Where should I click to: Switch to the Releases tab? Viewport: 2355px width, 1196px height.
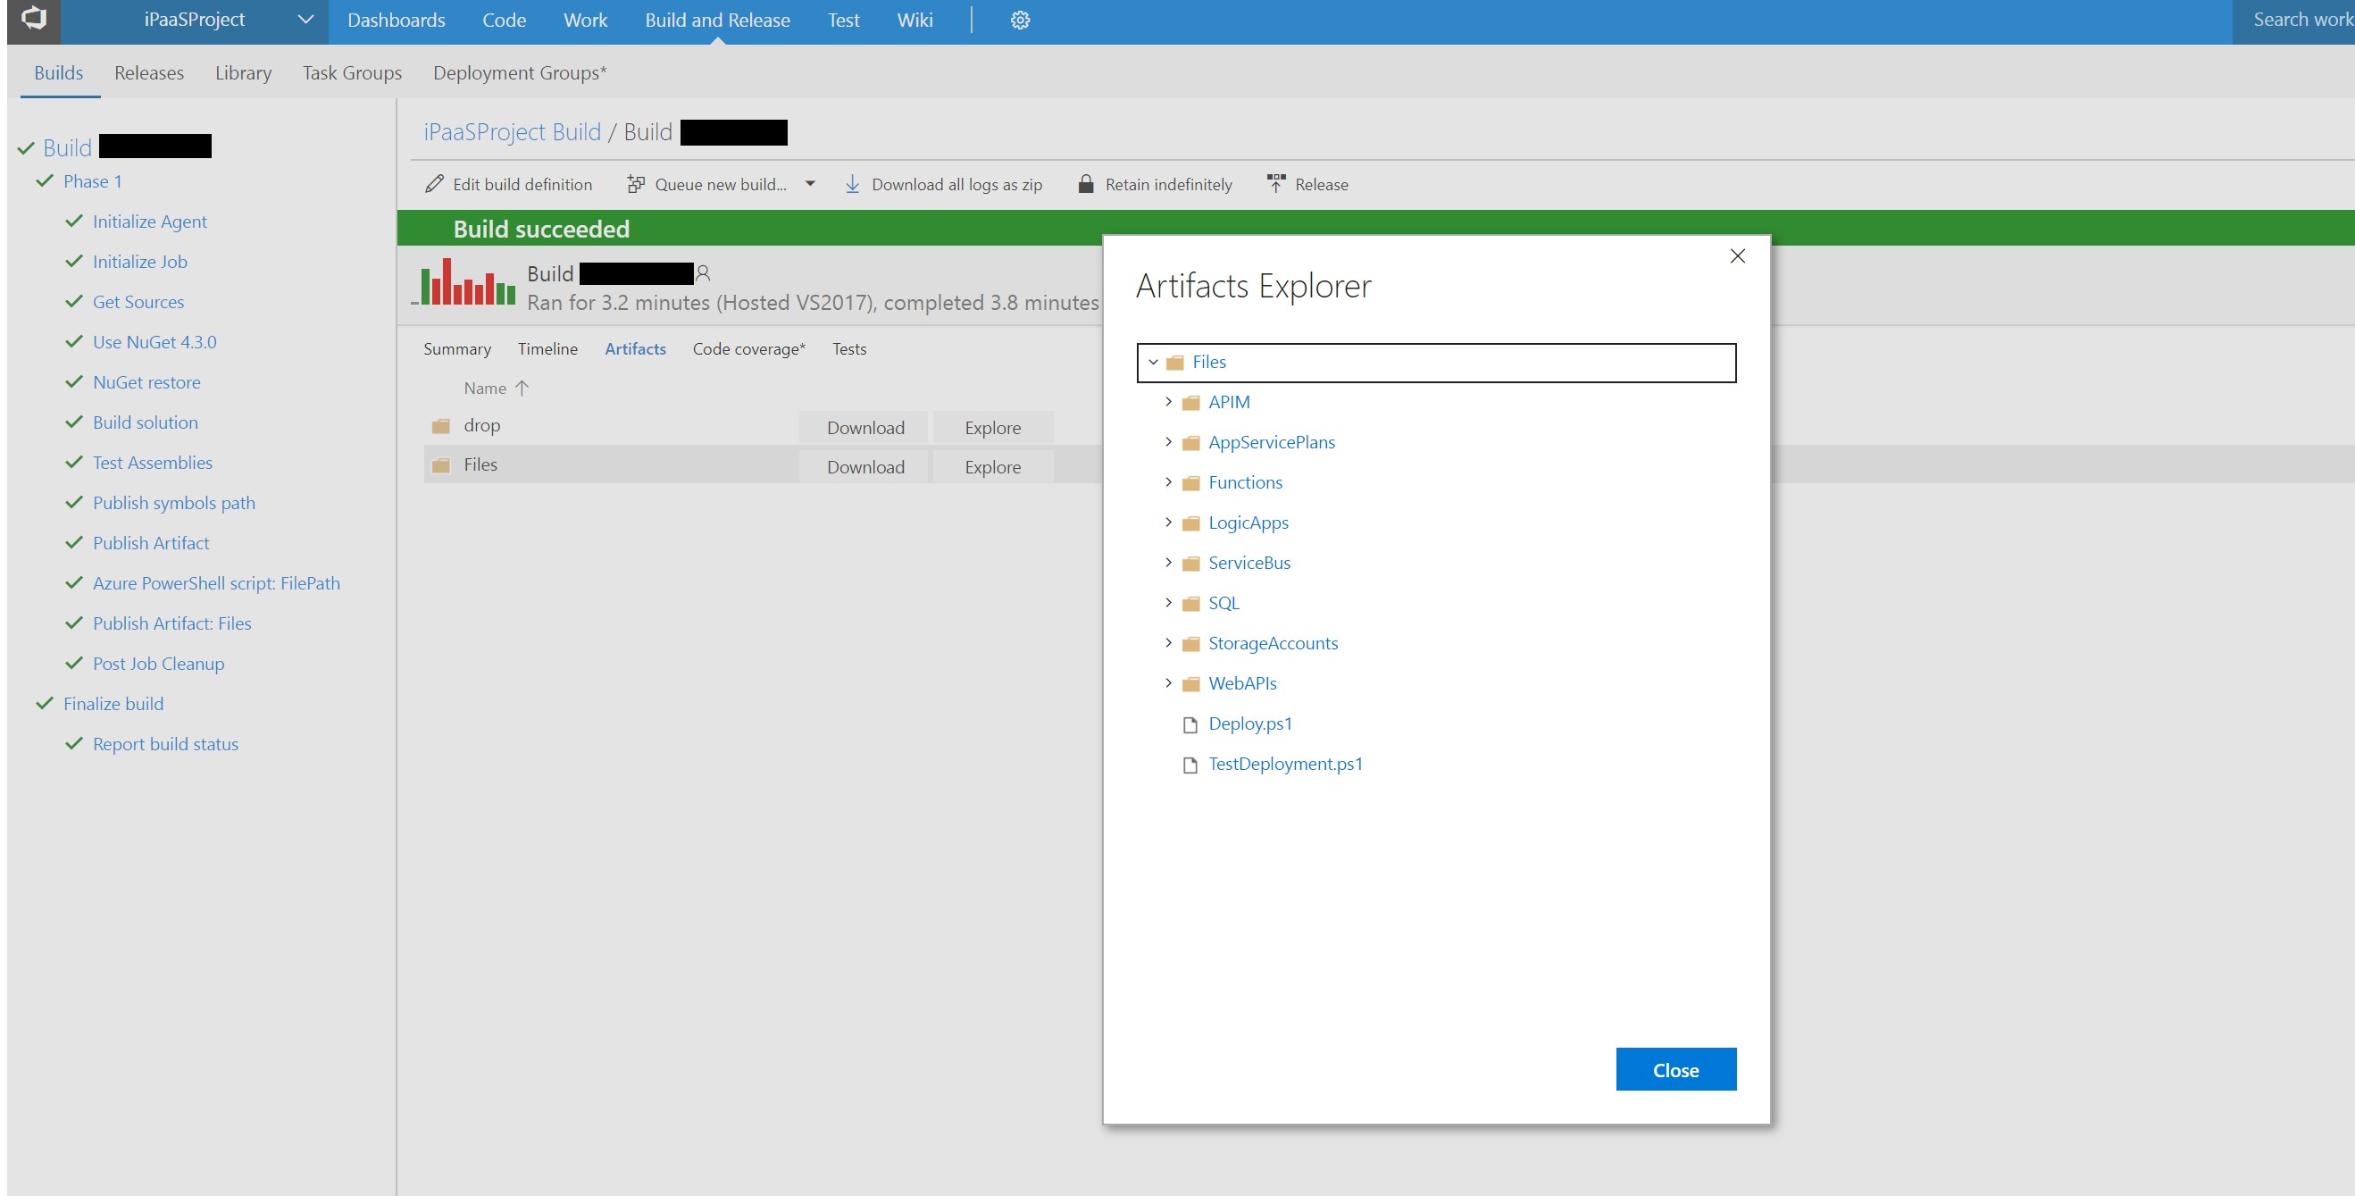pos(149,72)
